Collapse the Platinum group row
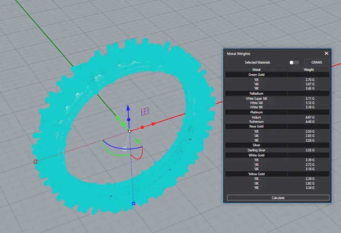341x233 pixels. tap(256, 112)
